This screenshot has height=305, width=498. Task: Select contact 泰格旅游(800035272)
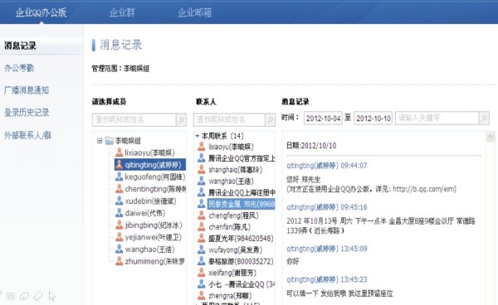click(x=241, y=261)
